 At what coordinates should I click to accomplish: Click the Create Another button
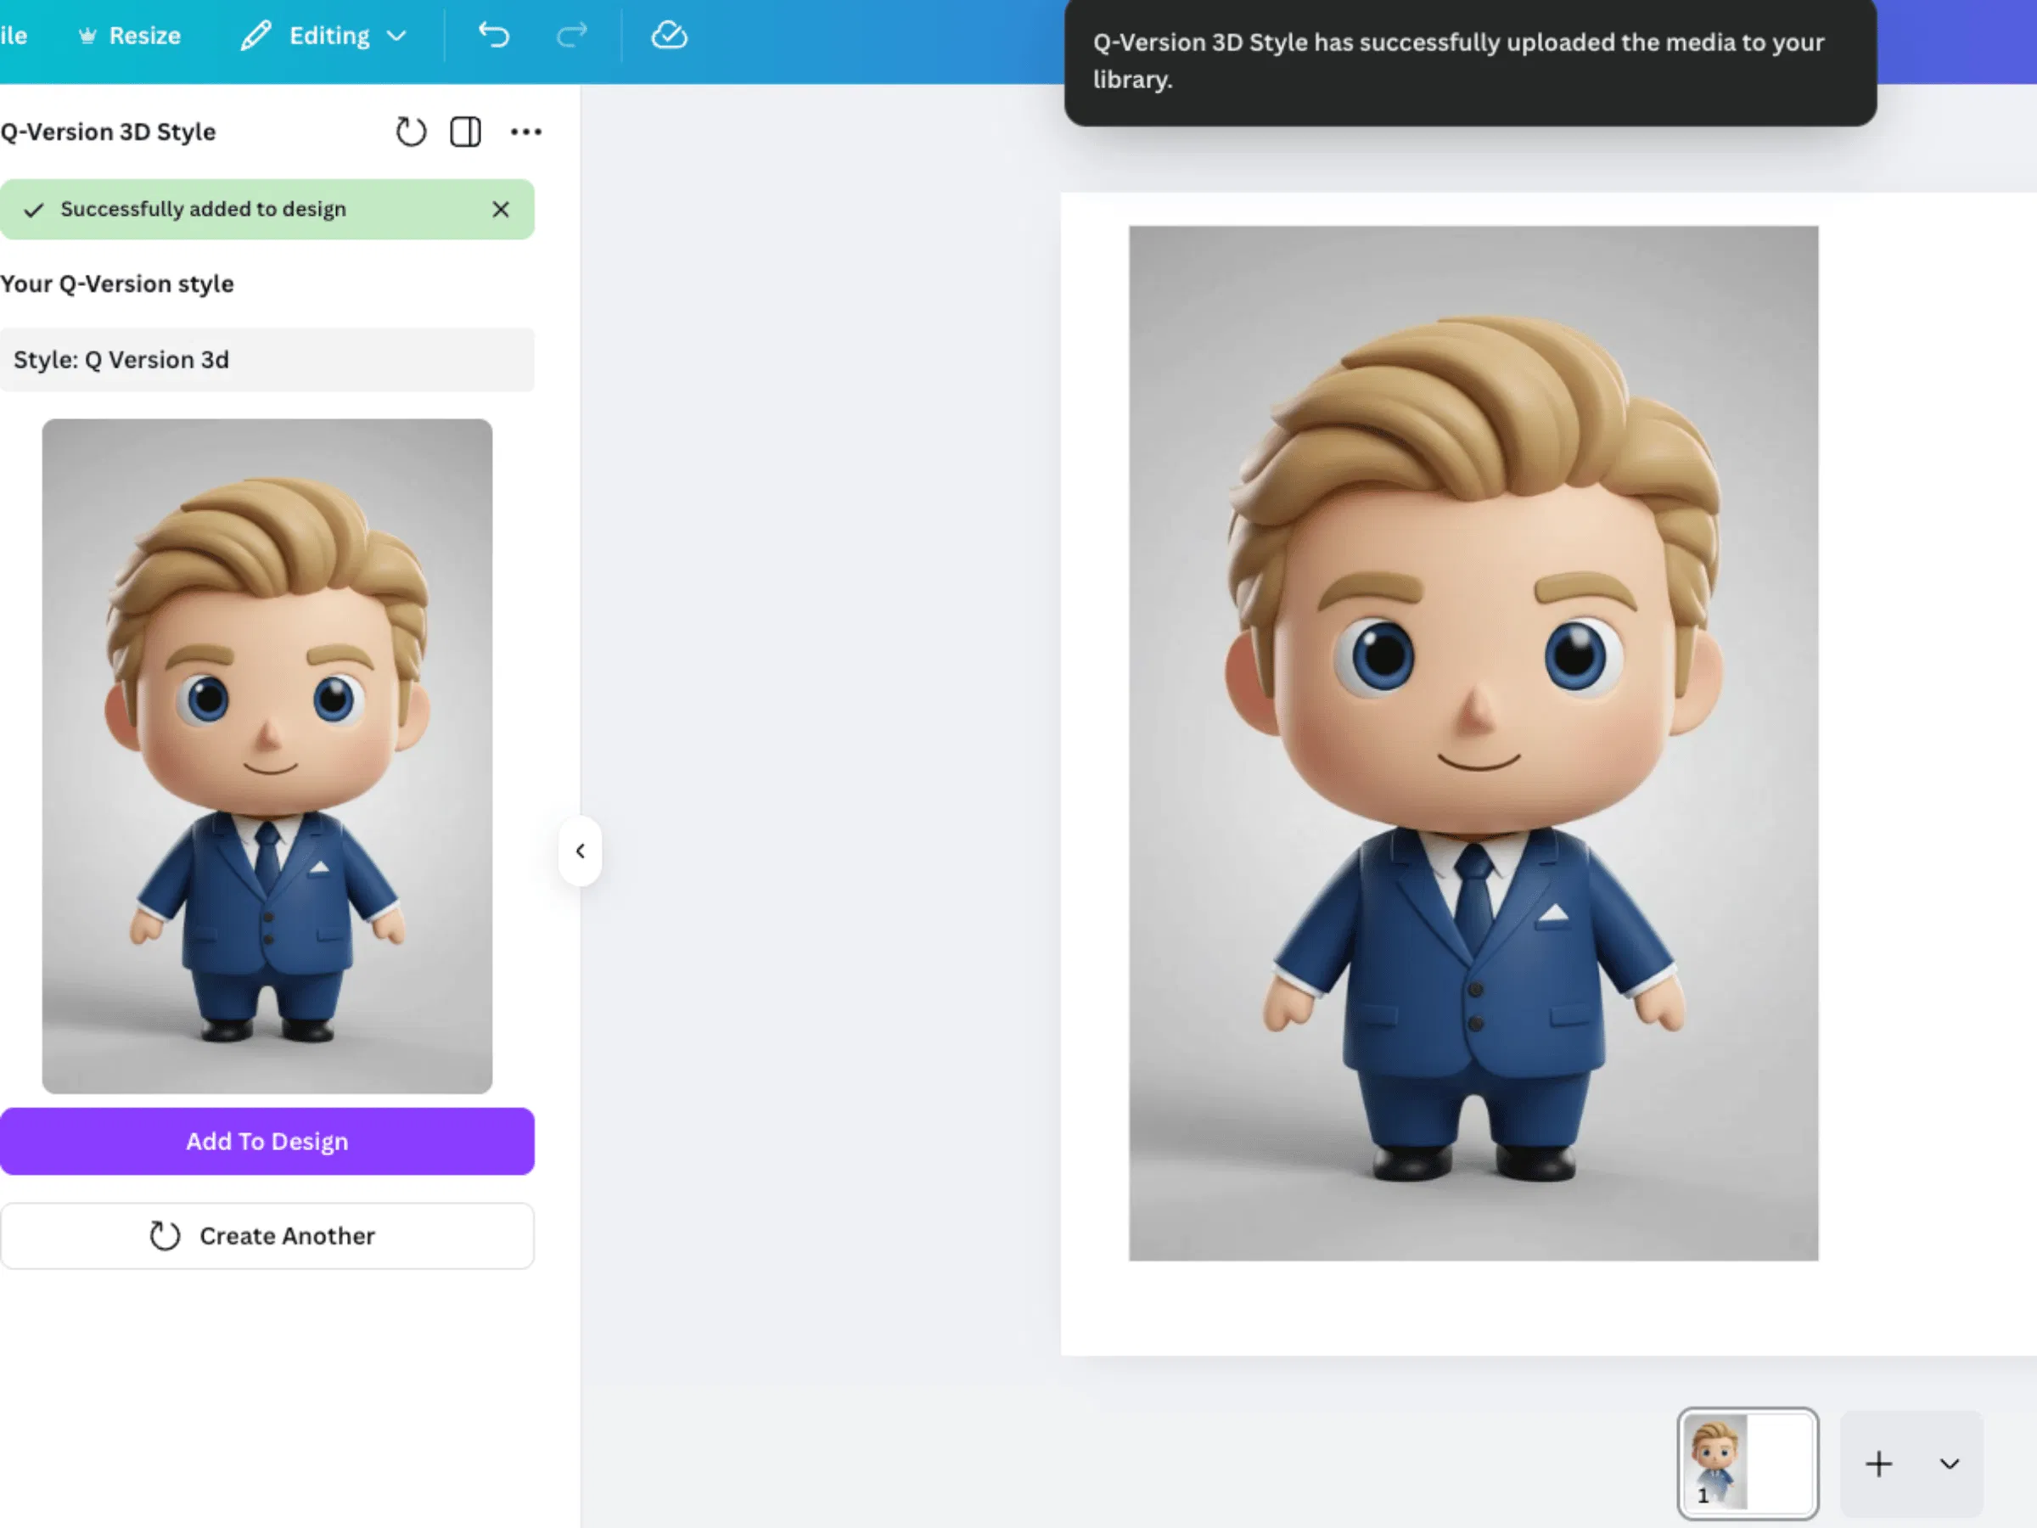267,1236
